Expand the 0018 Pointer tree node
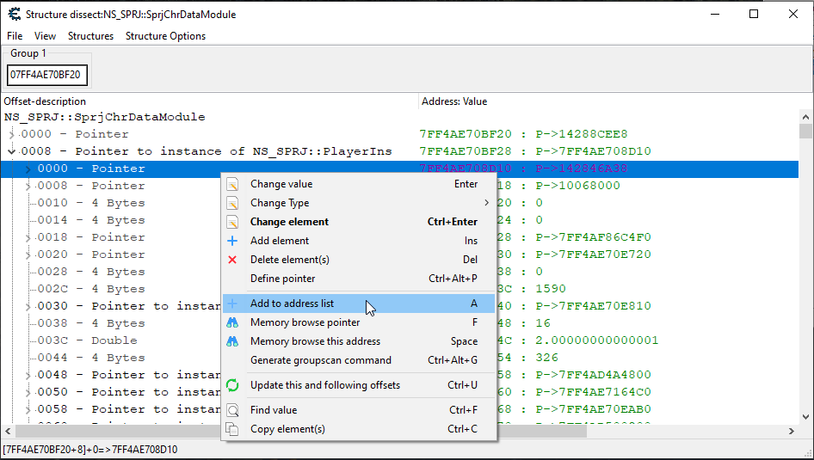Screen dimensions: 814x460 click(x=28, y=237)
